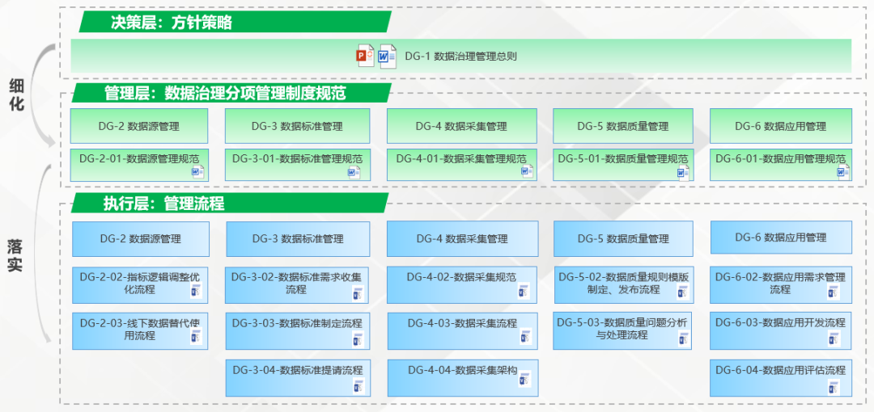Click the Word icon in DG-4-01-数据采集管理规范
The image size is (874, 412).
pos(525,171)
